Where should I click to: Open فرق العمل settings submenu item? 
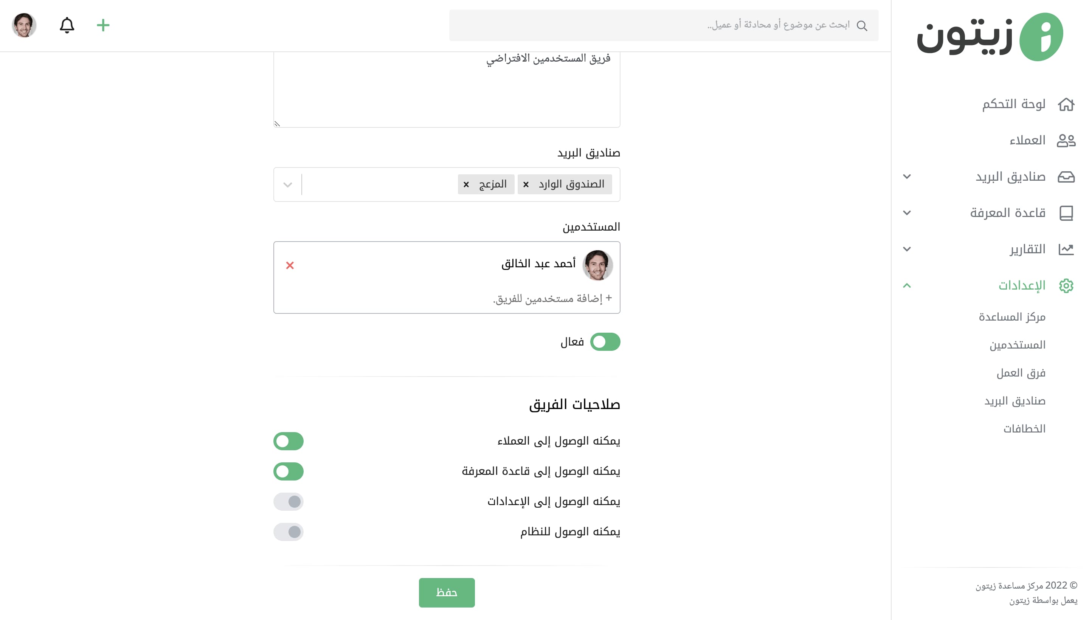(1021, 373)
